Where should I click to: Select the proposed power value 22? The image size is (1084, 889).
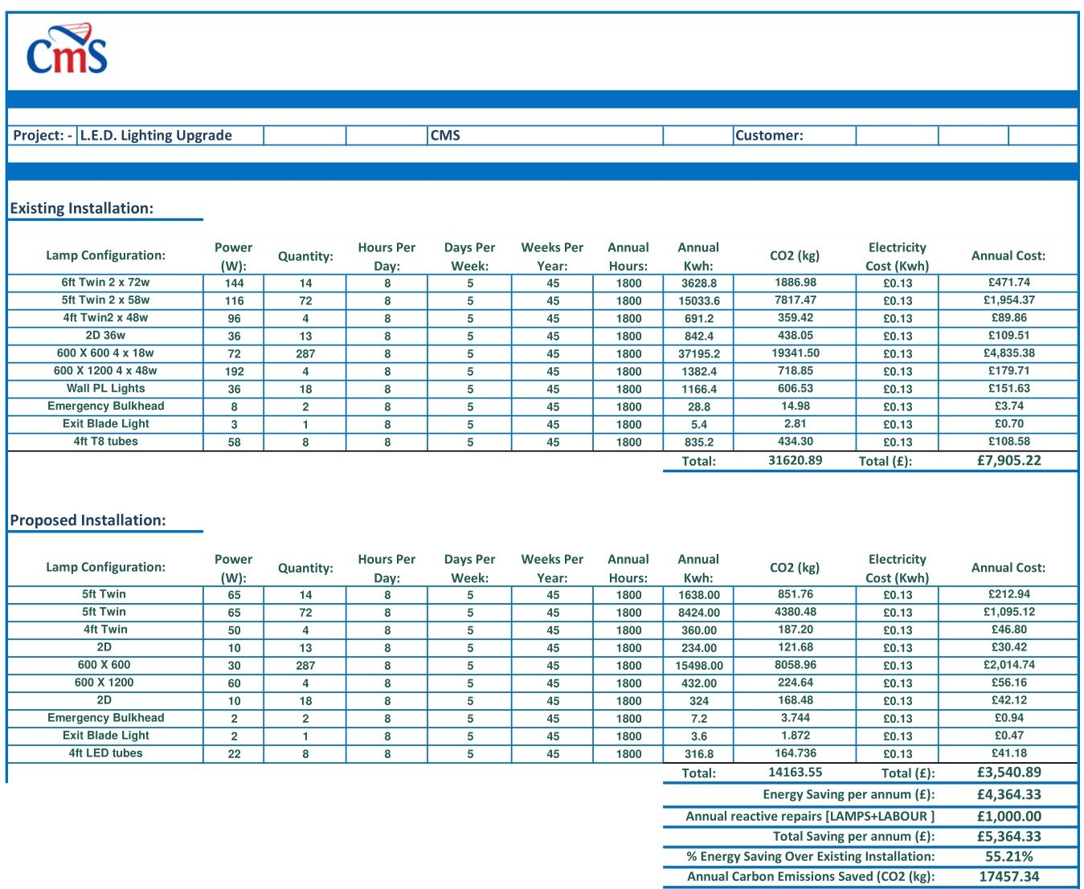coord(234,754)
